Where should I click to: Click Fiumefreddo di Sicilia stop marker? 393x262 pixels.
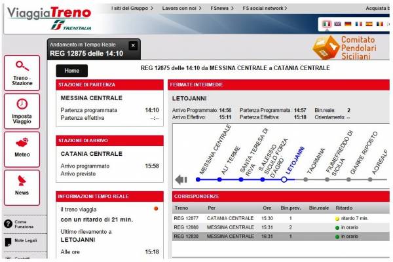[327, 179]
